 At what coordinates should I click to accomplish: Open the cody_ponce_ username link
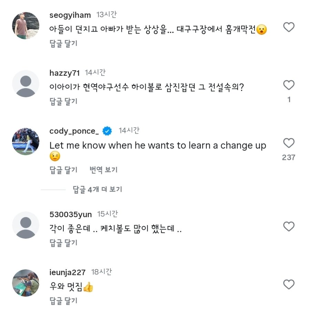click(x=74, y=131)
